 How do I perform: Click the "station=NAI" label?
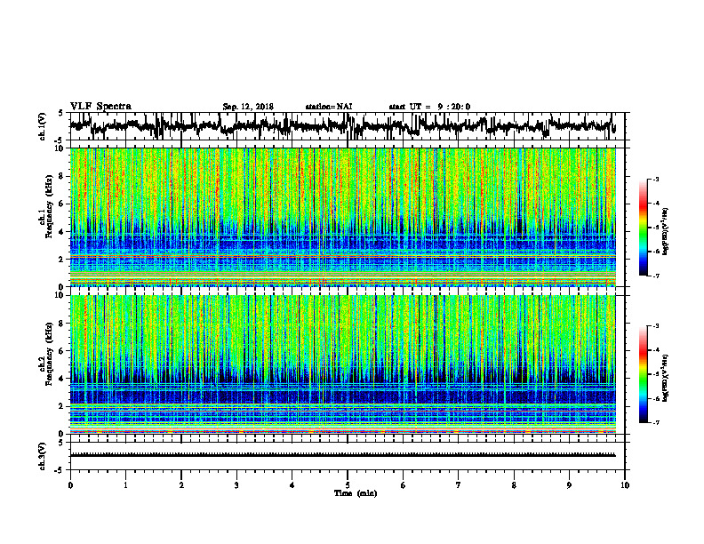click(329, 107)
